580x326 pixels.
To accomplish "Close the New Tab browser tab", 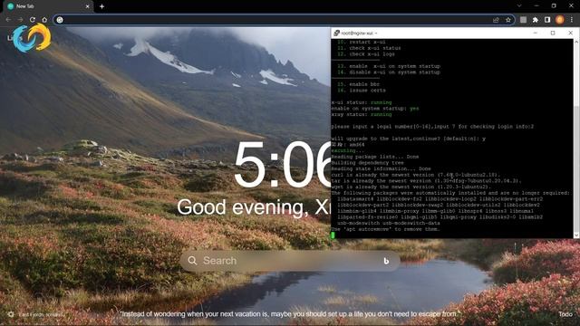I will [x=88, y=6].
